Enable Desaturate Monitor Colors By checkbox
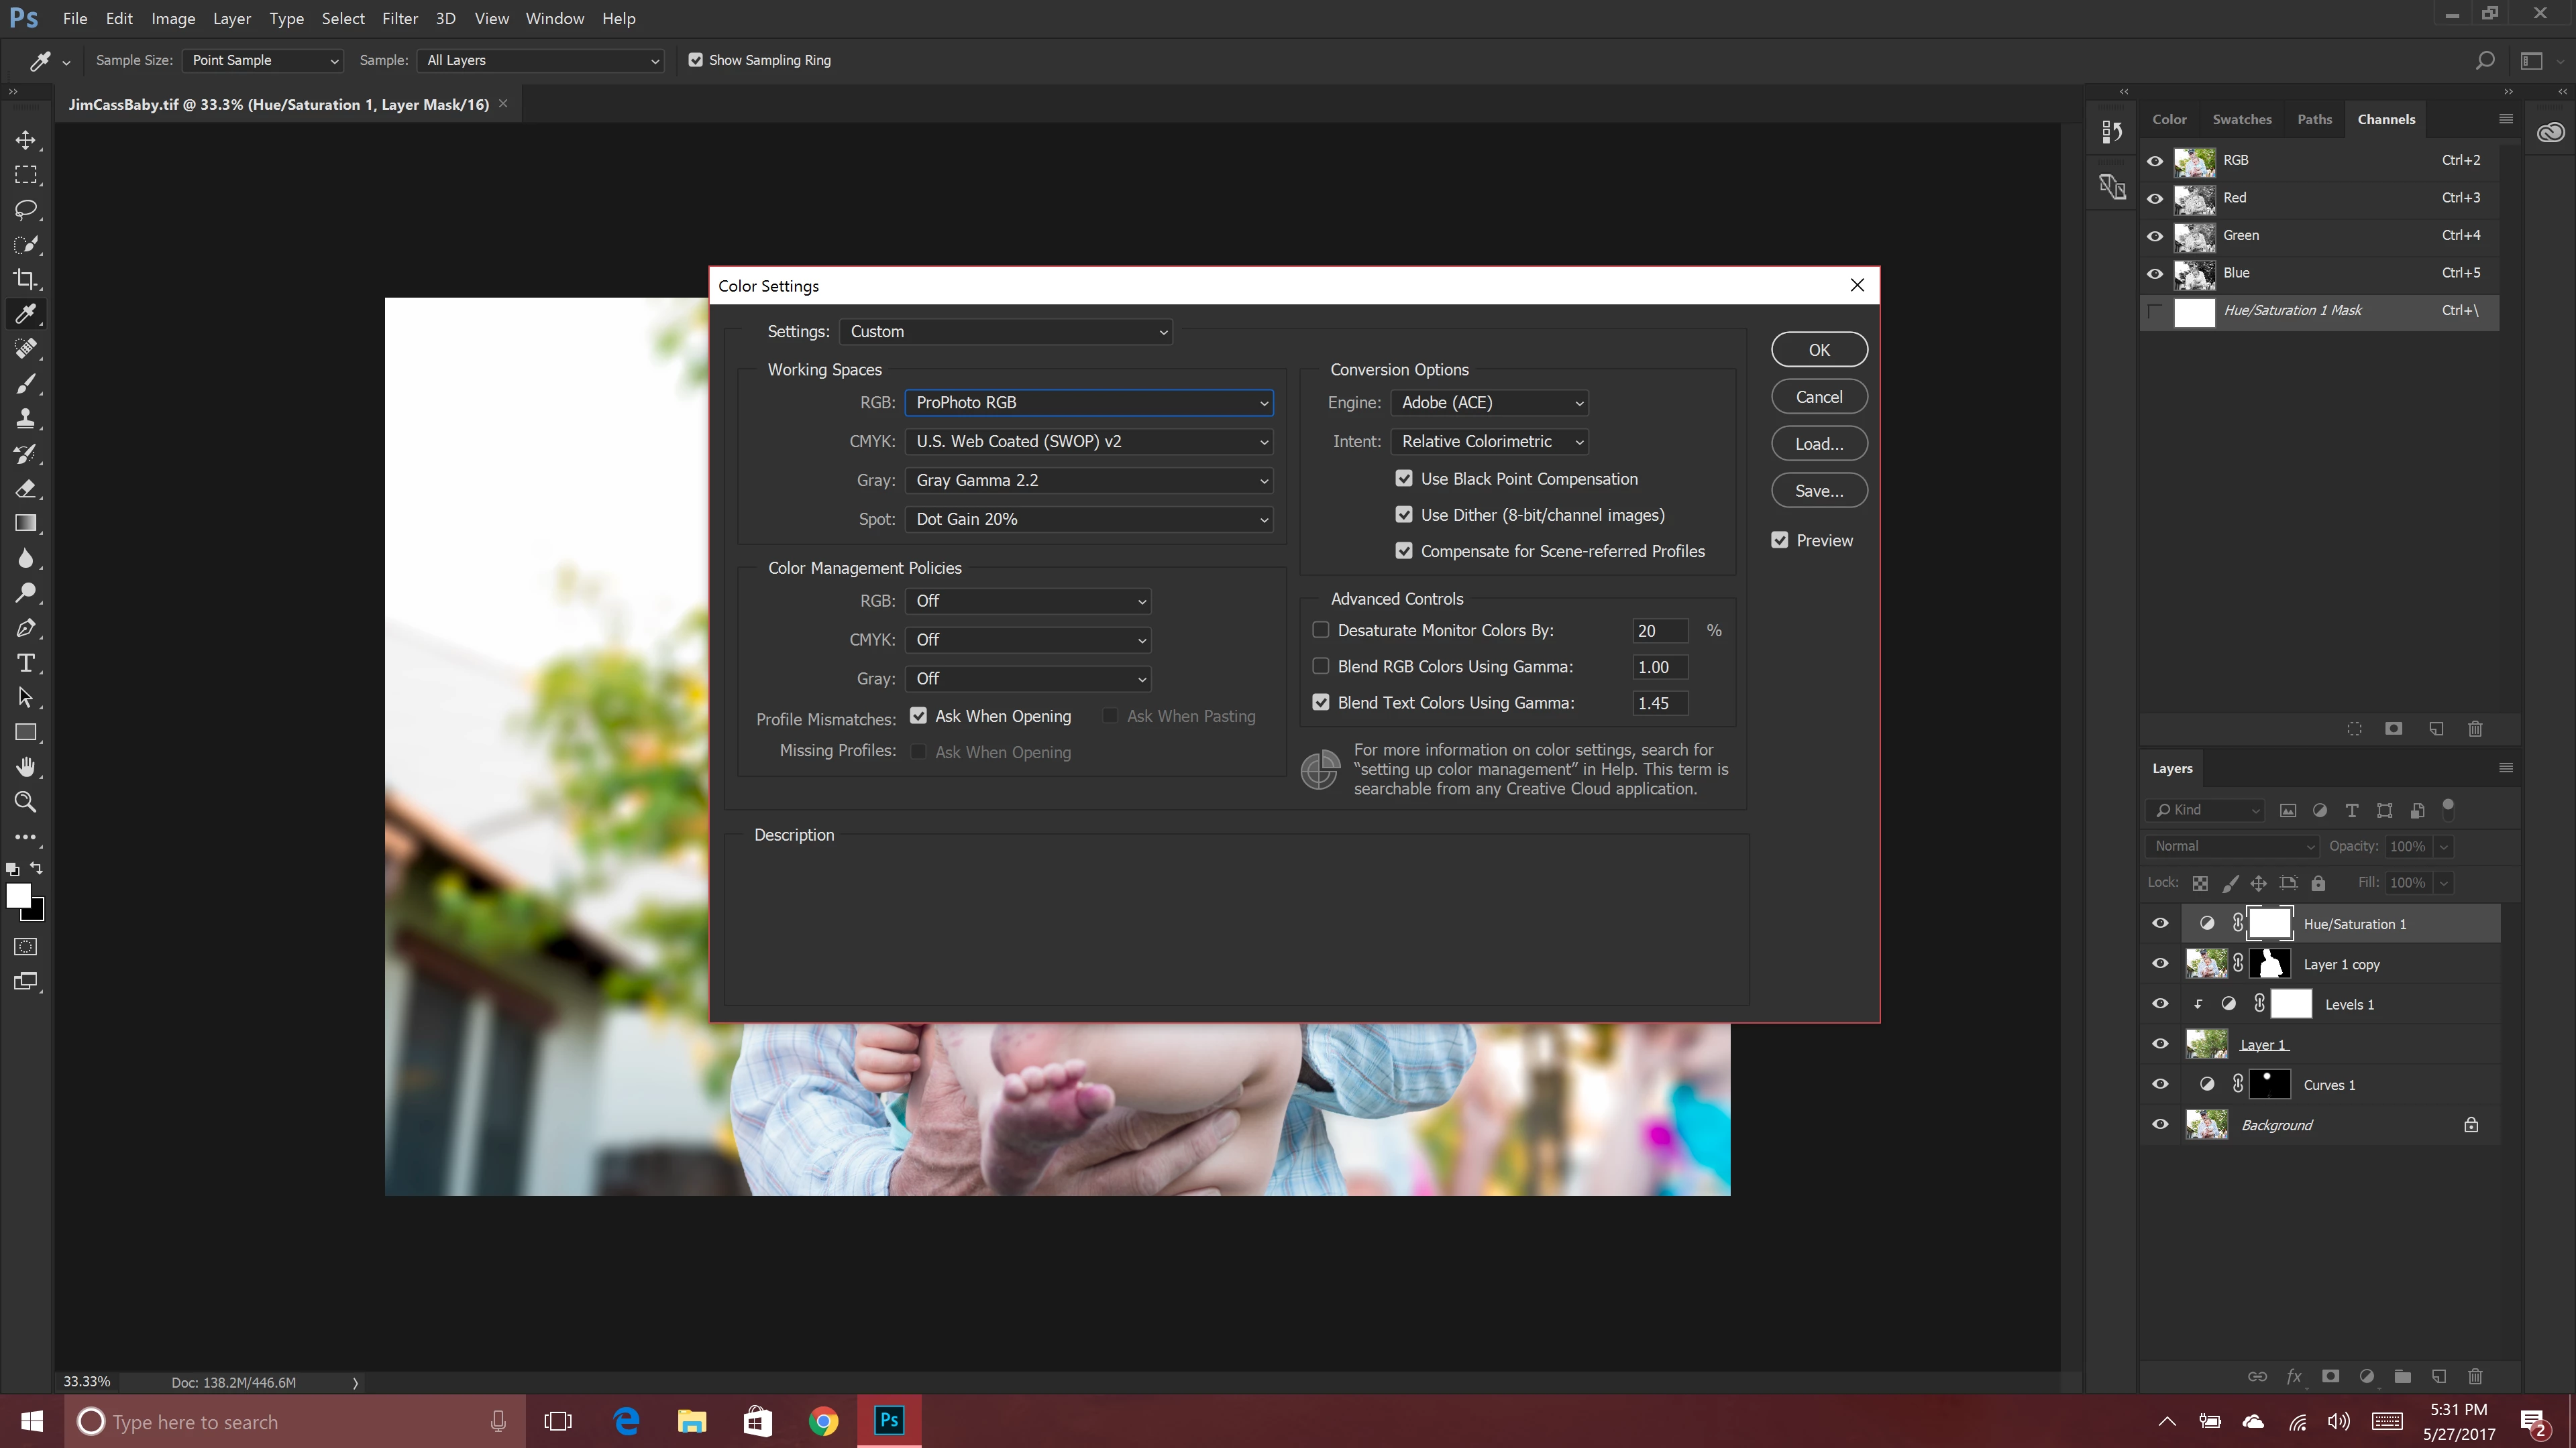The image size is (2576, 1448). [1321, 629]
